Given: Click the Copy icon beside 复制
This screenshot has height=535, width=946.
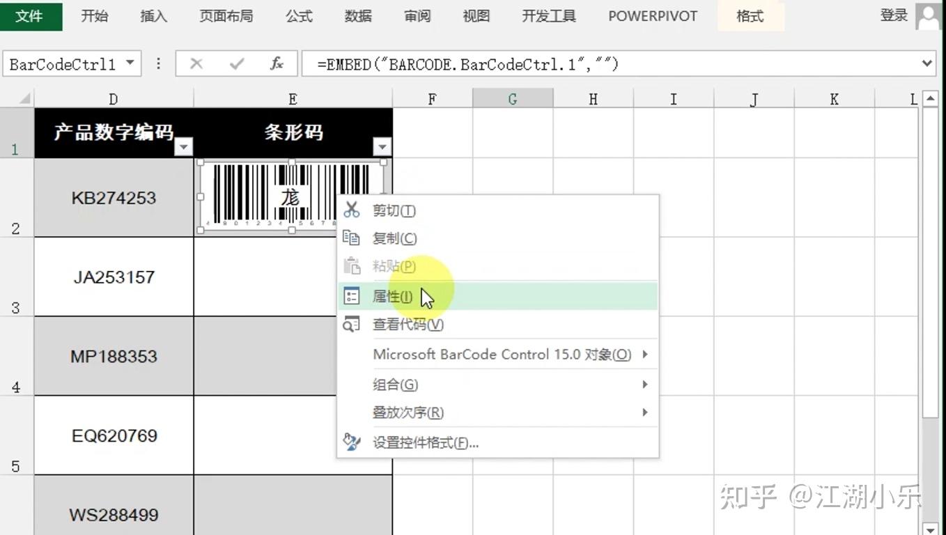Looking at the screenshot, I should 350,238.
